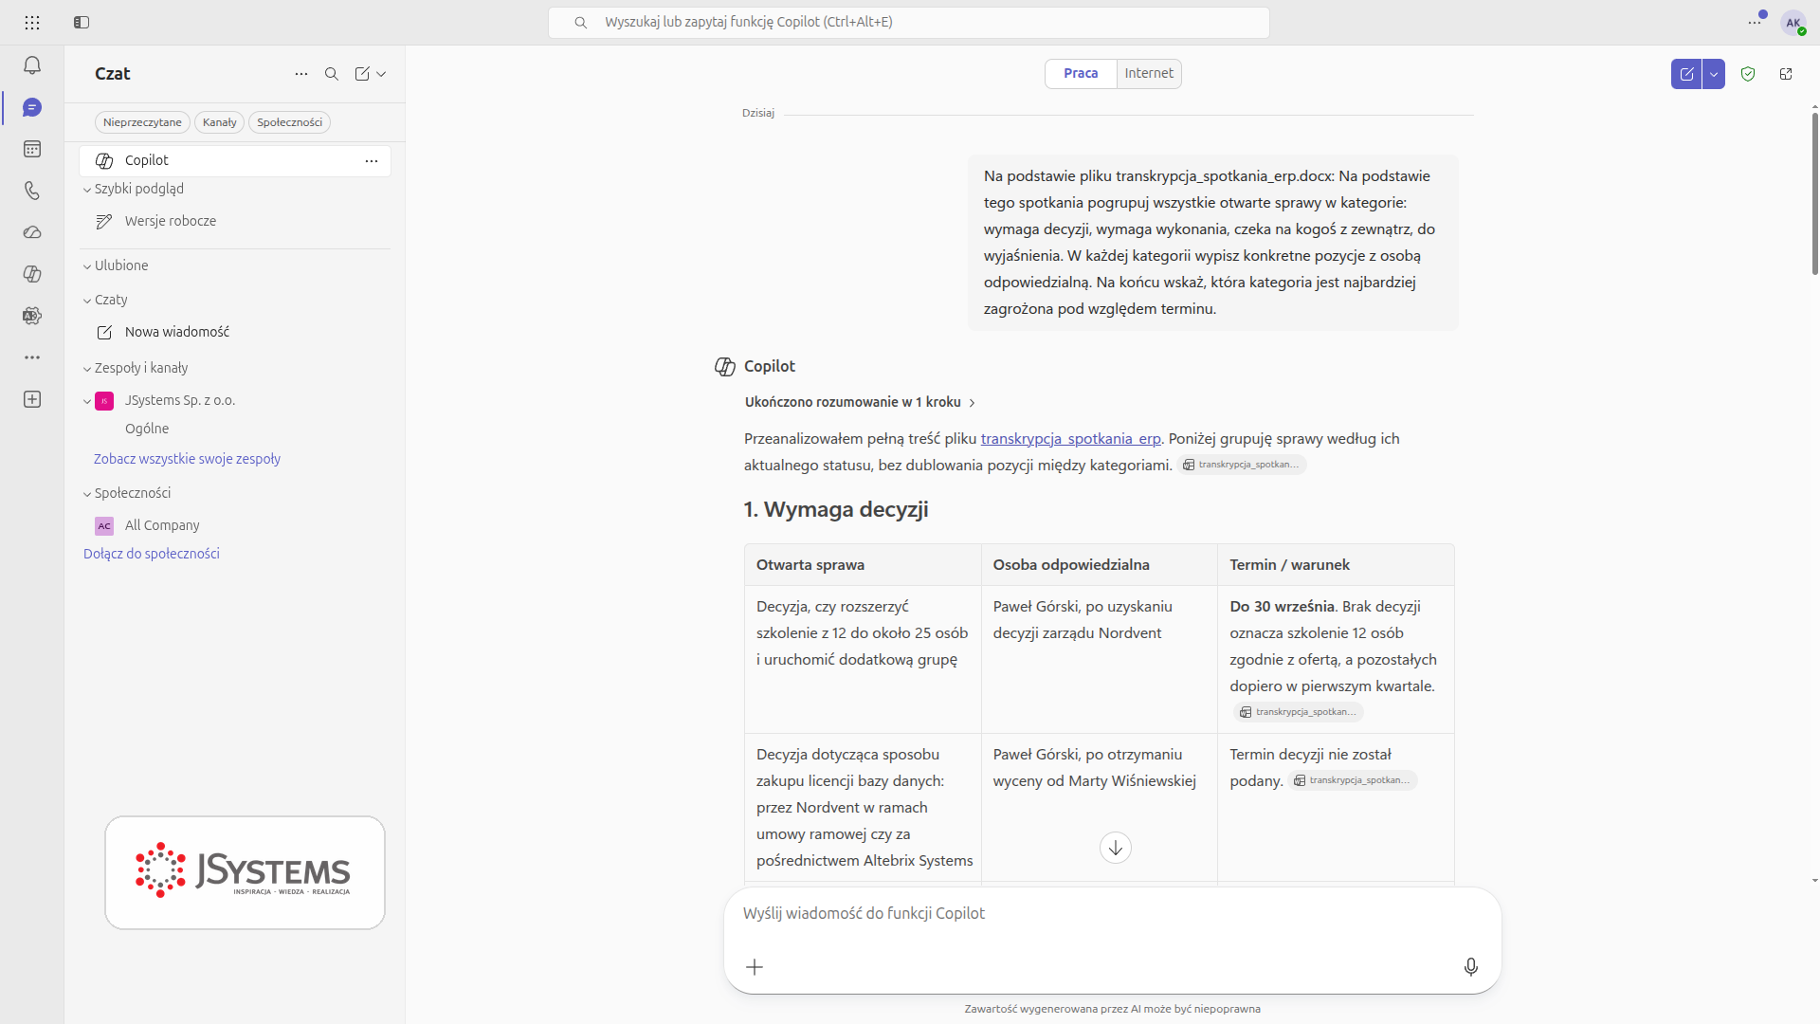Start a new Copilot chat
Image resolution: width=1820 pixels, height=1024 pixels.
1686,74
